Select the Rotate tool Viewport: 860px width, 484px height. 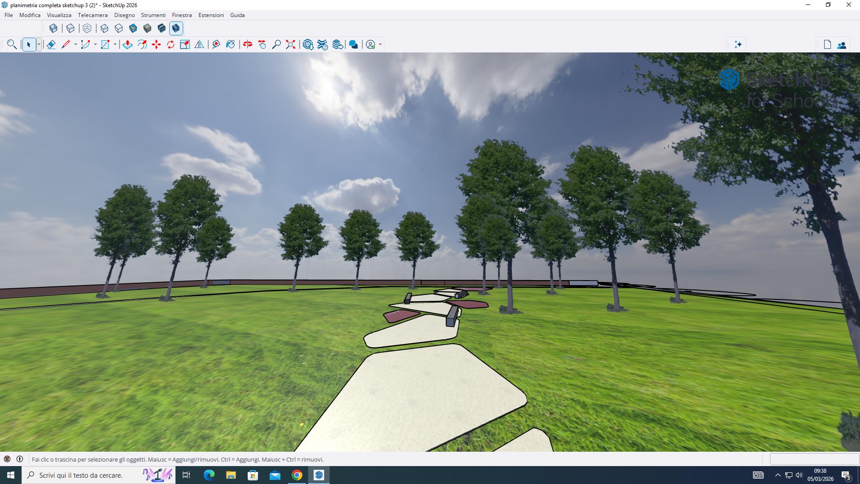(x=171, y=44)
